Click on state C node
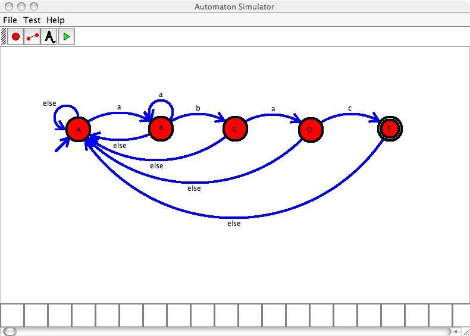The image size is (470, 336). pos(235,128)
